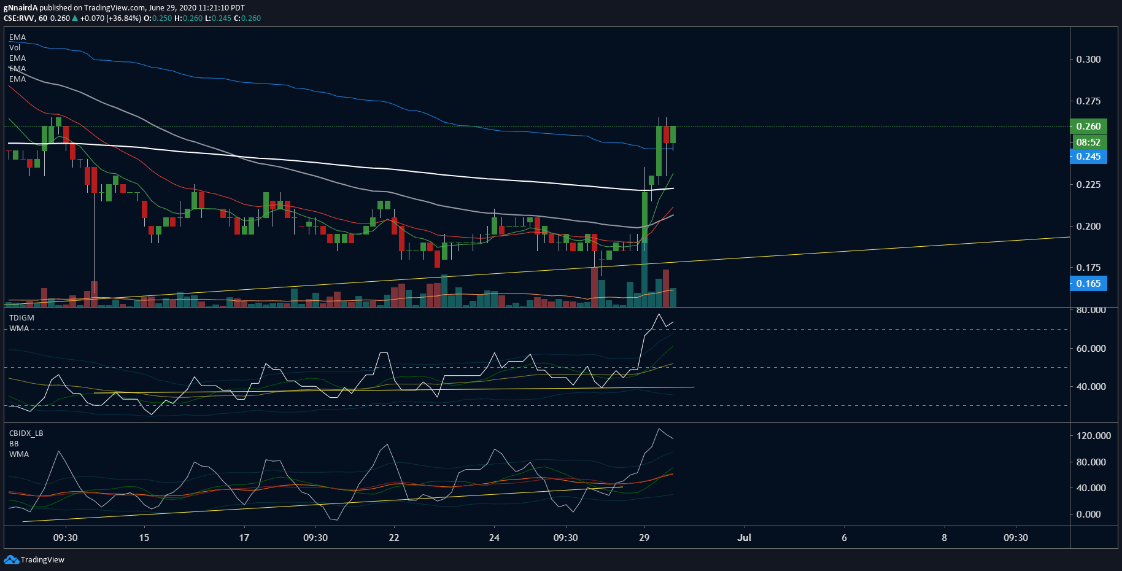Click the 0.300 price axis label

point(1088,60)
